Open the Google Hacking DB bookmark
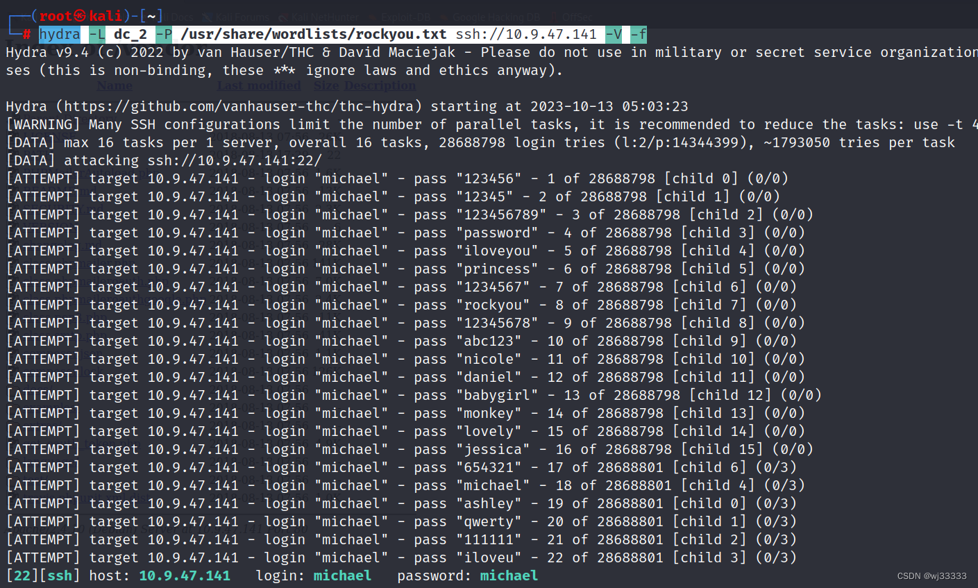978x588 pixels. click(x=490, y=17)
